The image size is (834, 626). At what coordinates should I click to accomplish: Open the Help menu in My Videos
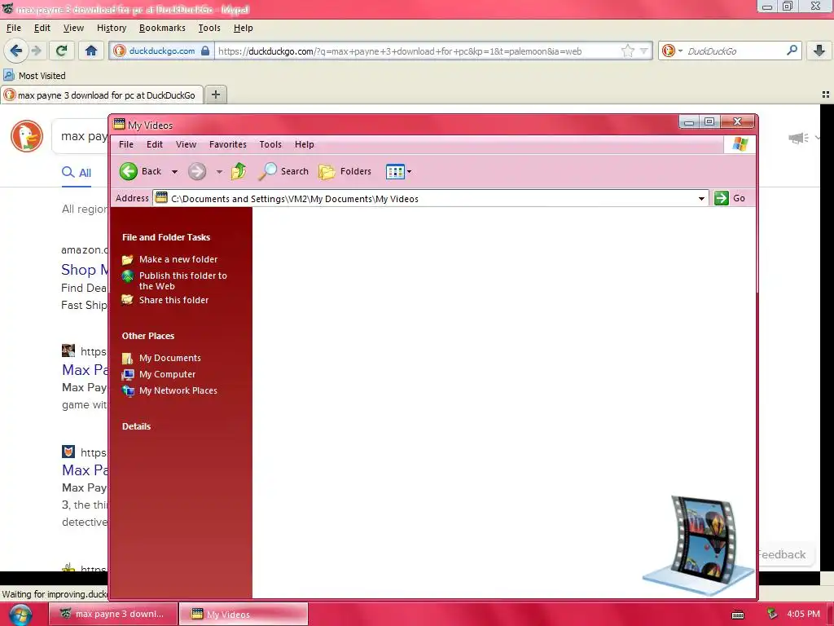305,144
